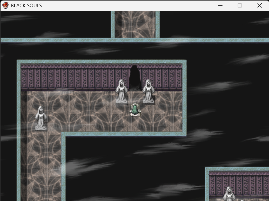The width and height of the screenshot is (269, 201).
Task: Click the partially visible statue in the lower-right room
Action: tap(229, 194)
